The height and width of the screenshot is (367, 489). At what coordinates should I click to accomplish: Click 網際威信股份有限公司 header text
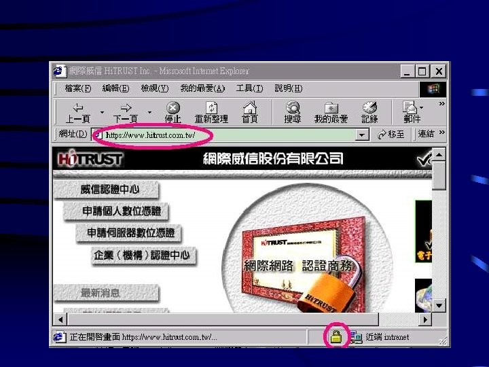pos(273,159)
